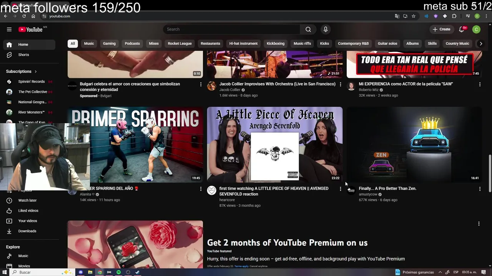492x276 pixels.
Task: Click the YouTube search input field
Action: click(232, 29)
